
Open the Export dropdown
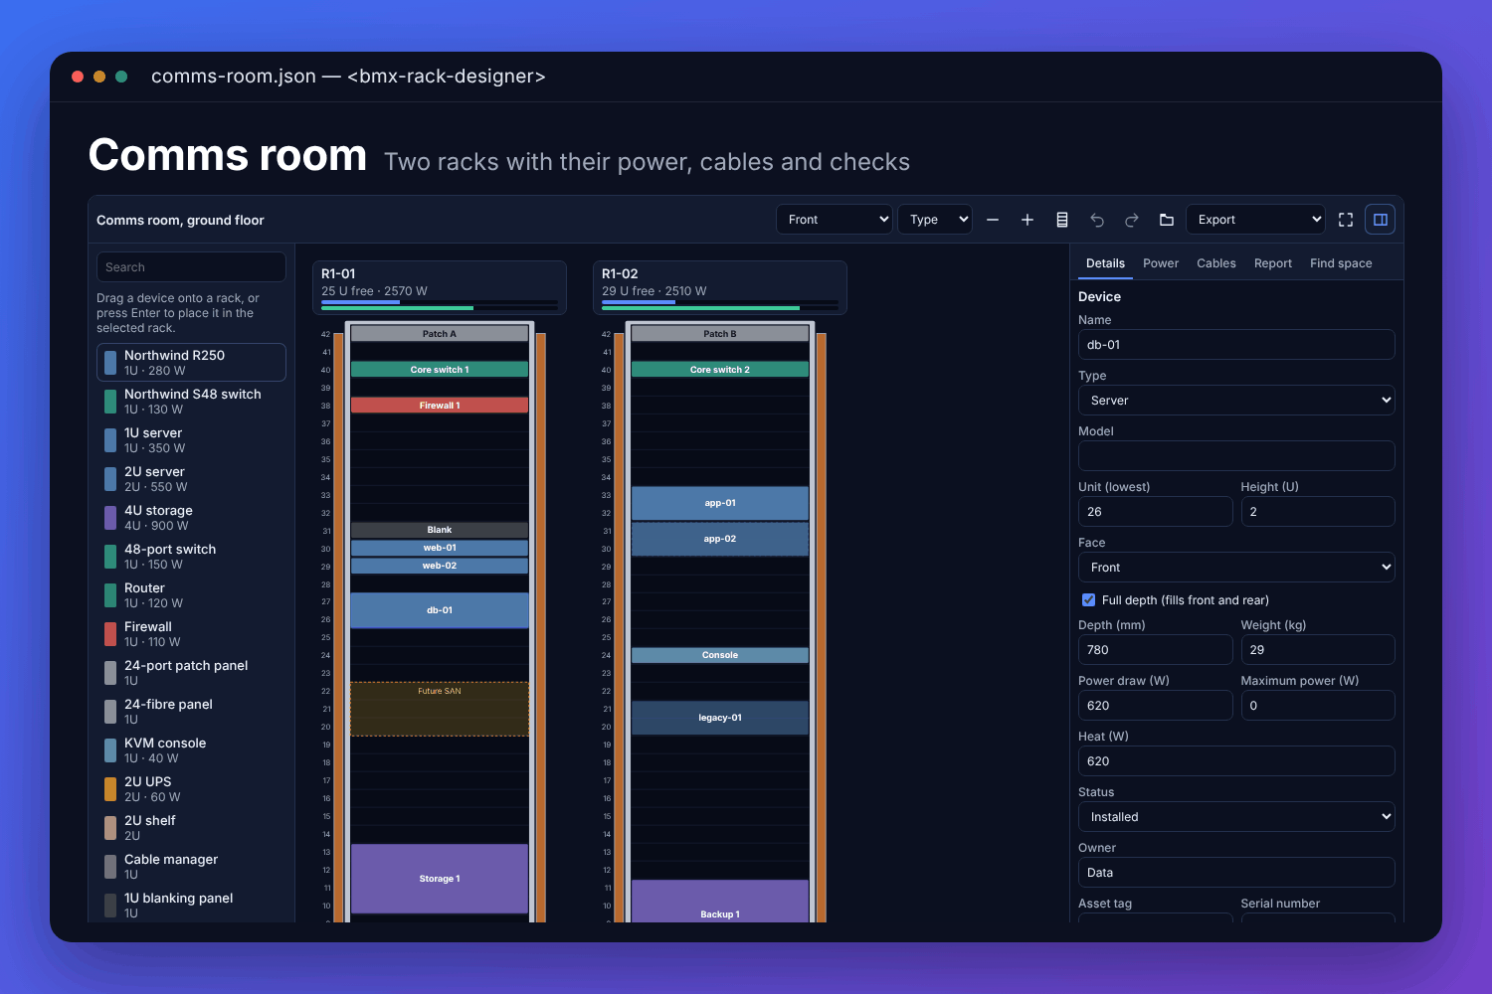1255,220
